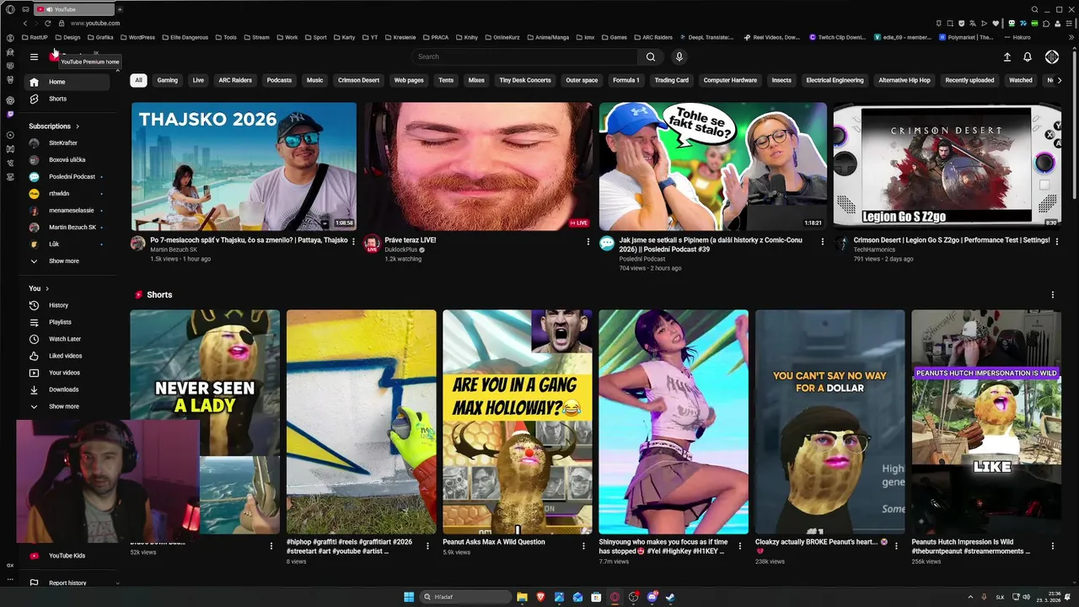Image resolution: width=1079 pixels, height=607 pixels.
Task: Select the Recently uploaded chip
Action: pos(969,80)
